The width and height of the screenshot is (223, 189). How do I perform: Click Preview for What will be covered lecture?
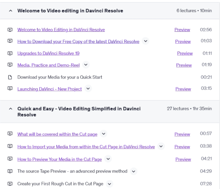click(x=182, y=134)
